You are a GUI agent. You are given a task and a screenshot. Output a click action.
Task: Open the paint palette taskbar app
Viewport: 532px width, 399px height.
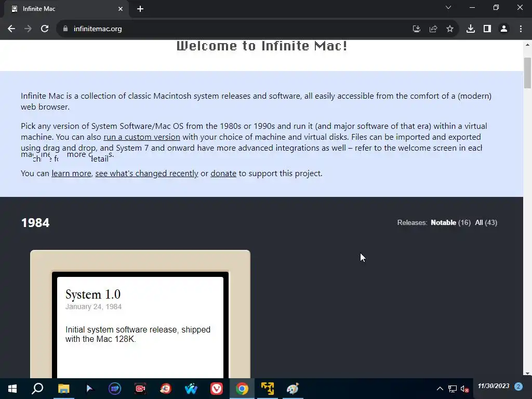pyautogui.click(x=292, y=389)
